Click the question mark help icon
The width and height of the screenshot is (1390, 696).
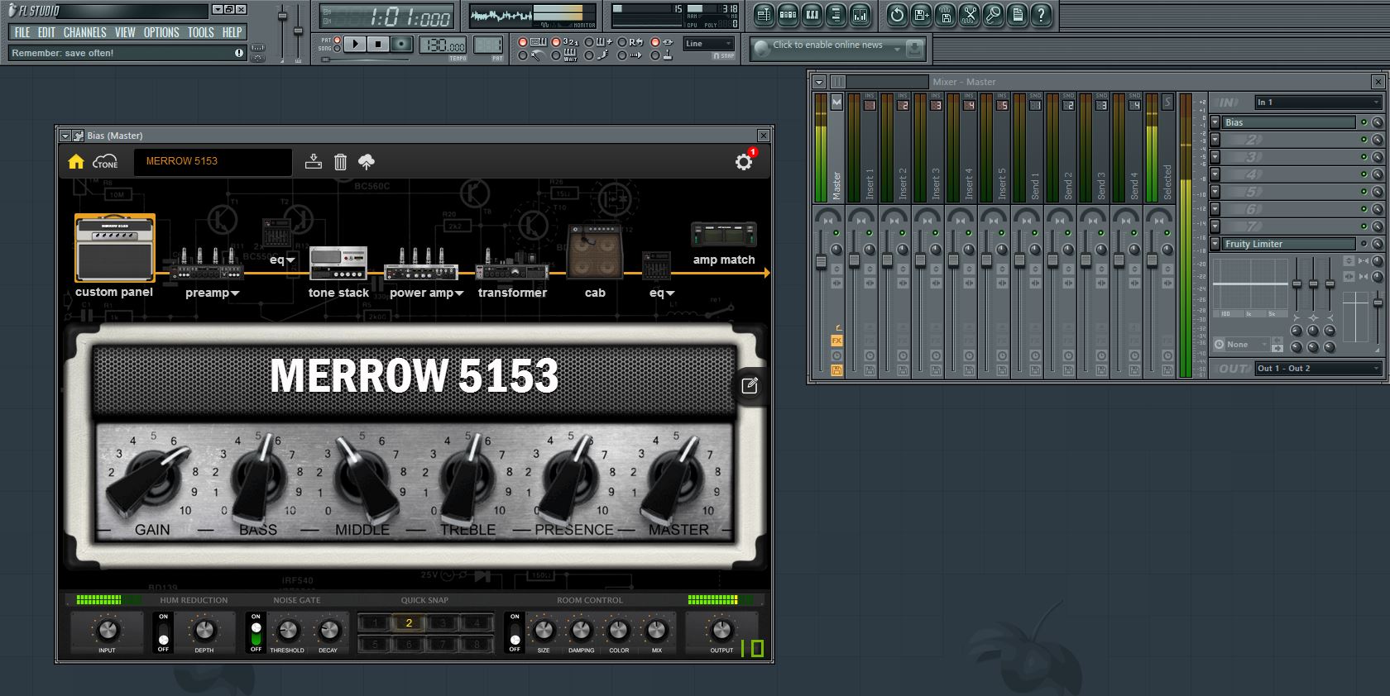[x=1041, y=14]
